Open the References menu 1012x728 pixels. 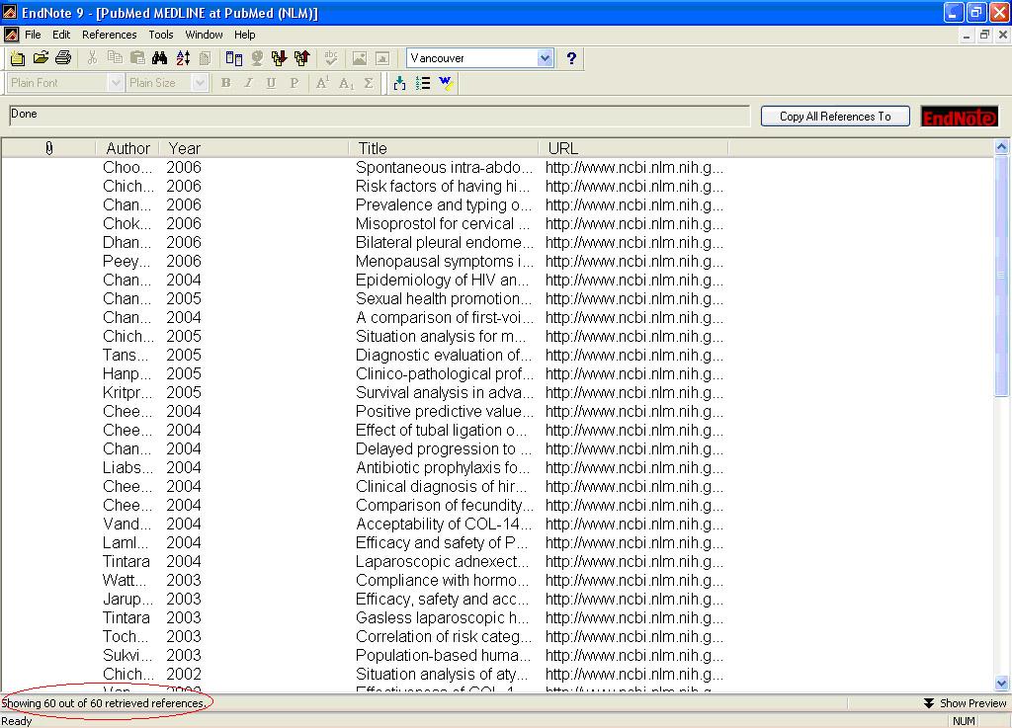109,35
